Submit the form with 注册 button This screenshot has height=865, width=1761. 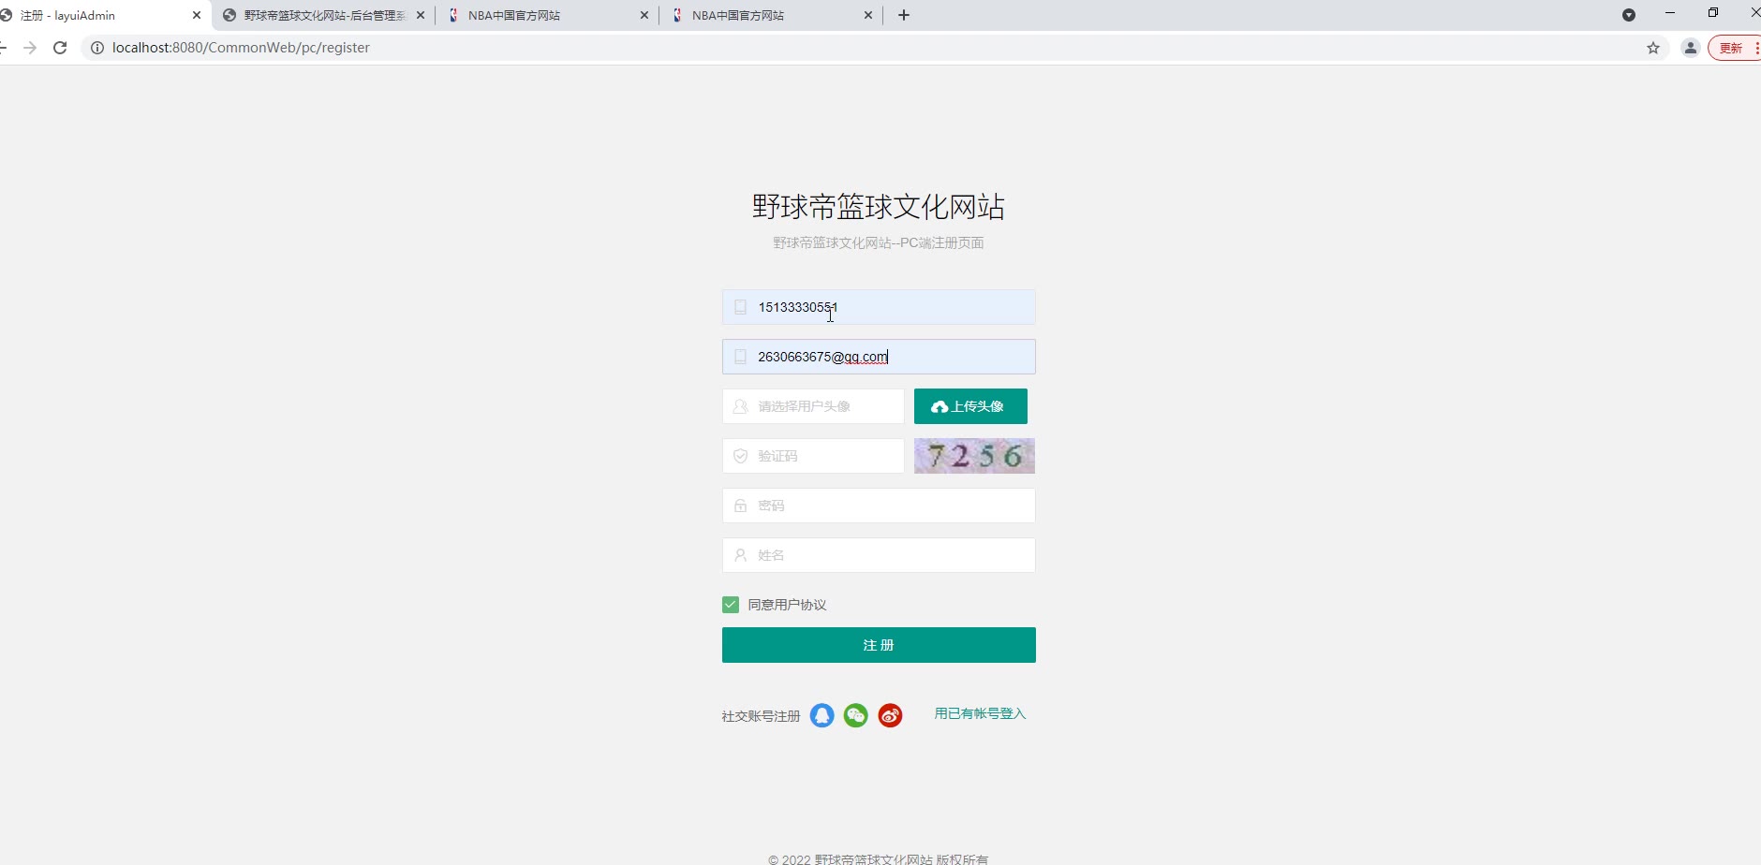click(879, 645)
